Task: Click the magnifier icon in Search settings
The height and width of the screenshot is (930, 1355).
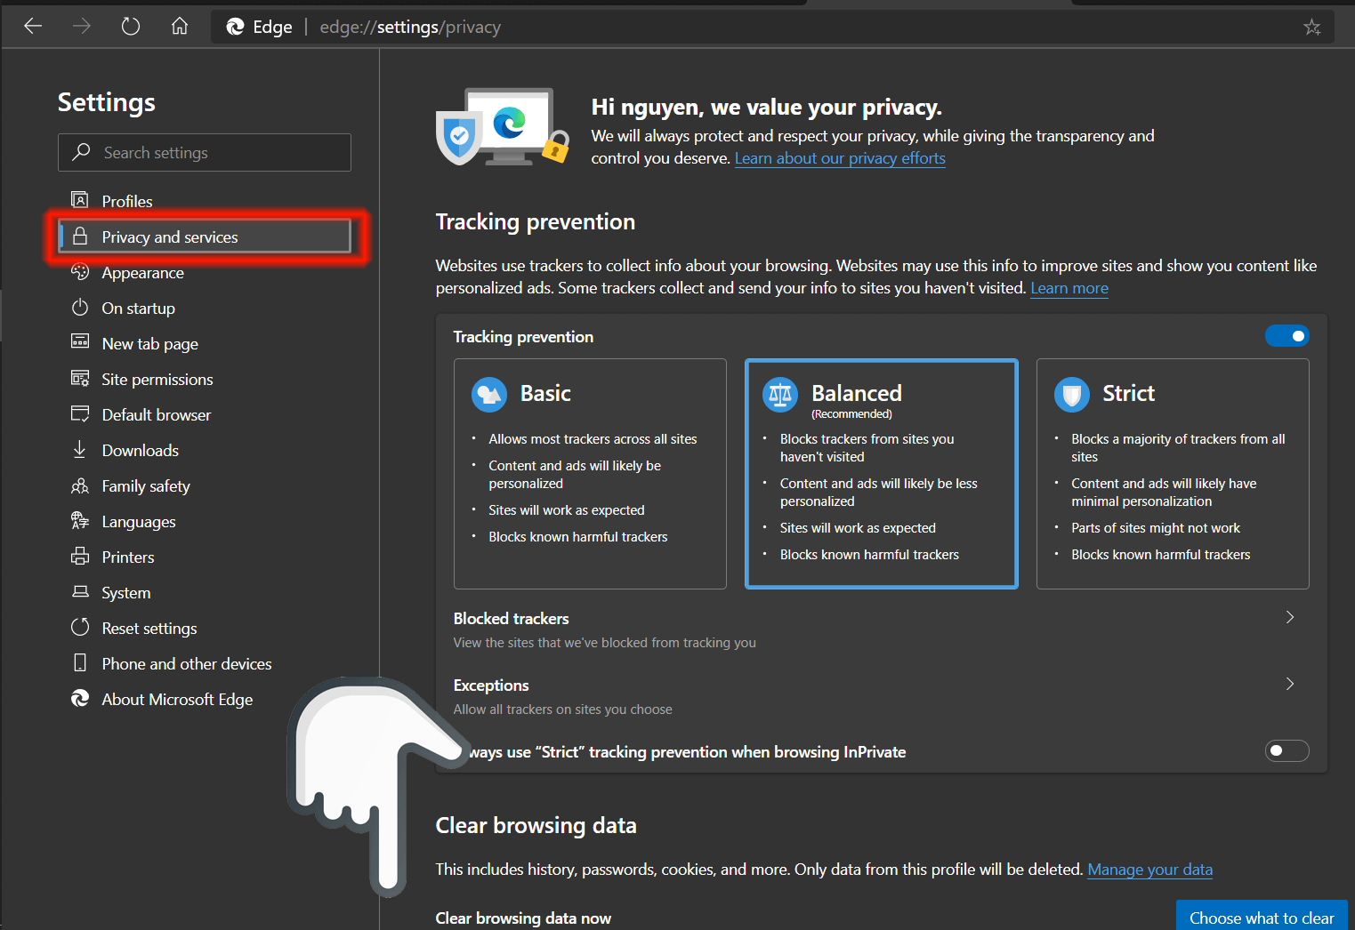Action: [81, 152]
